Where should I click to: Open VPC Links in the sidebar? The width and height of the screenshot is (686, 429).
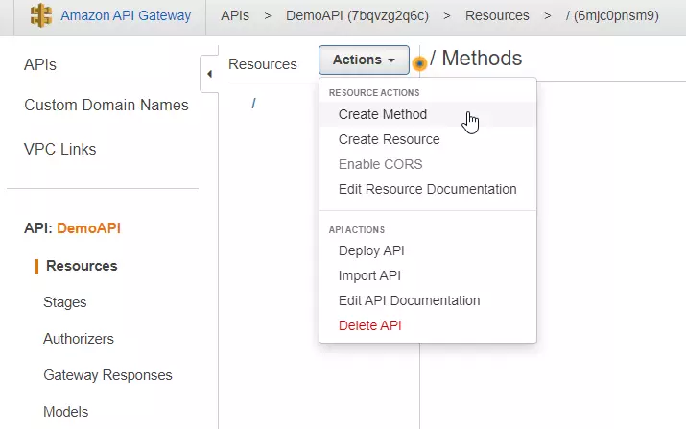(59, 150)
